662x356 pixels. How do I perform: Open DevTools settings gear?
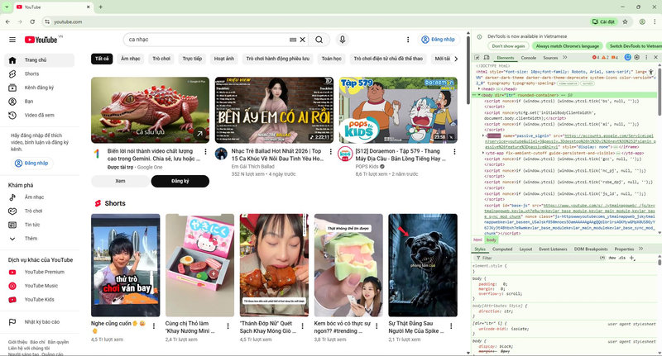[x=636, y=57]
